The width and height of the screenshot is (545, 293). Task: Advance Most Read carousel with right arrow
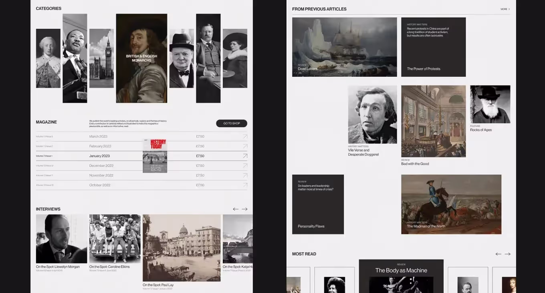click(507, 254)
